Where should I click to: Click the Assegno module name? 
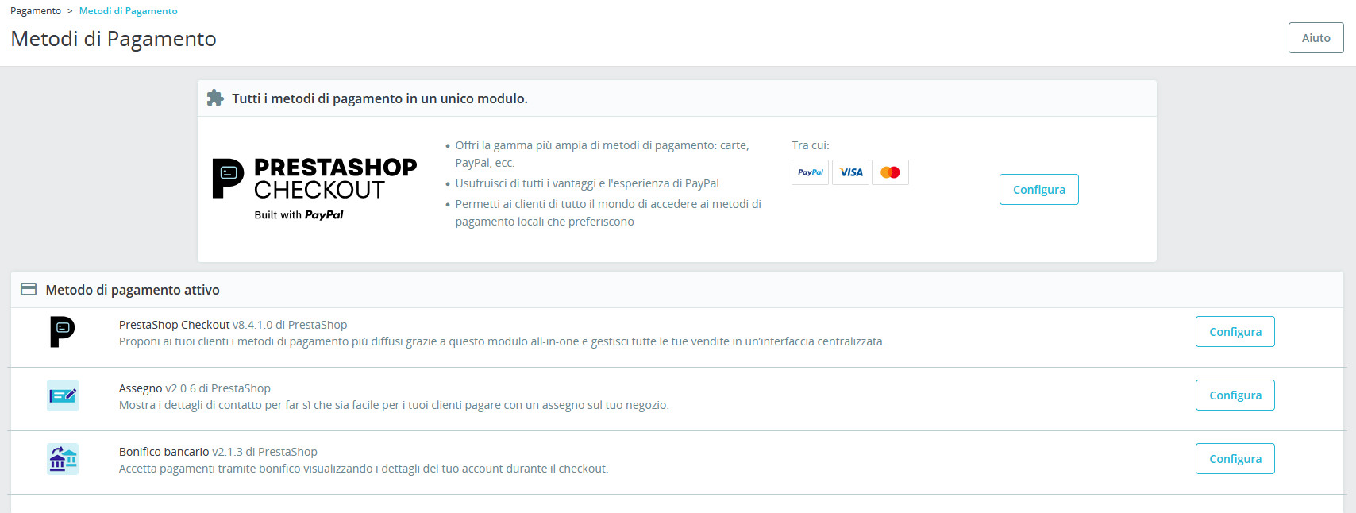pyautogui.click(x=141, y=388)
